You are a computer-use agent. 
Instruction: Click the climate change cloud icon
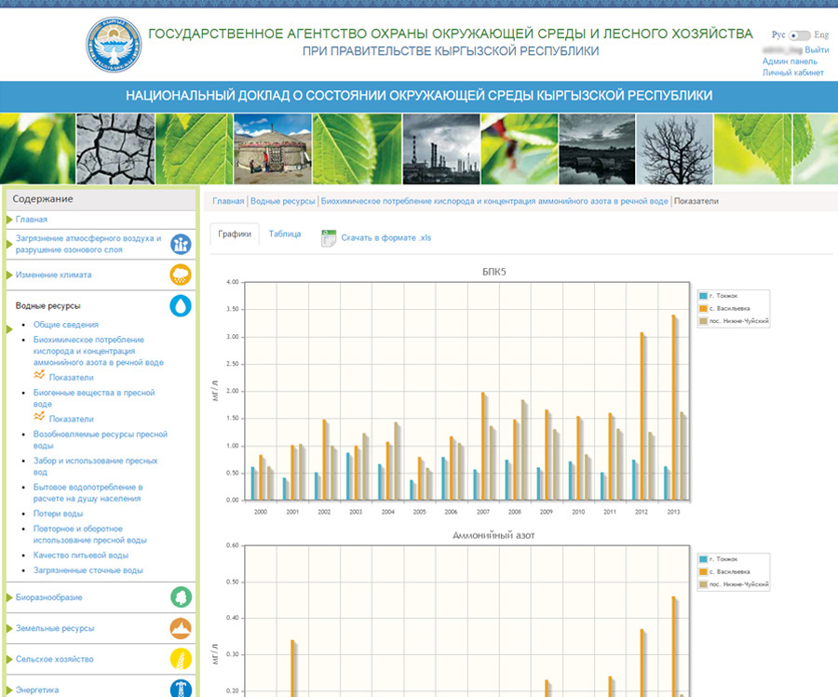181,275
